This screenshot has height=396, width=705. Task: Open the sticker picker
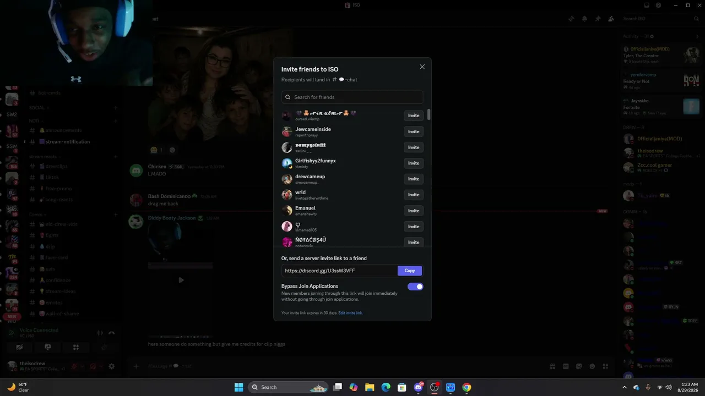[x=579, y=366]
